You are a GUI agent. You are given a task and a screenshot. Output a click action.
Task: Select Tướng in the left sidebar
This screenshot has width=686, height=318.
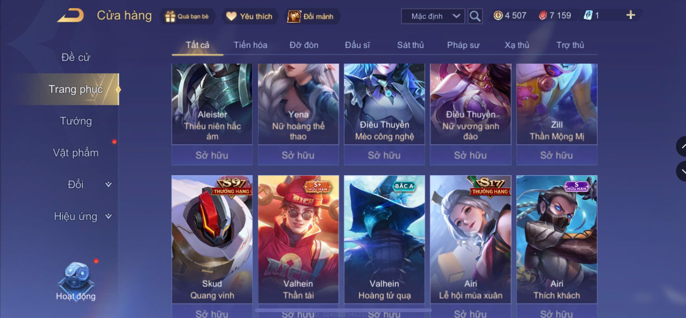tap(76, 121)
